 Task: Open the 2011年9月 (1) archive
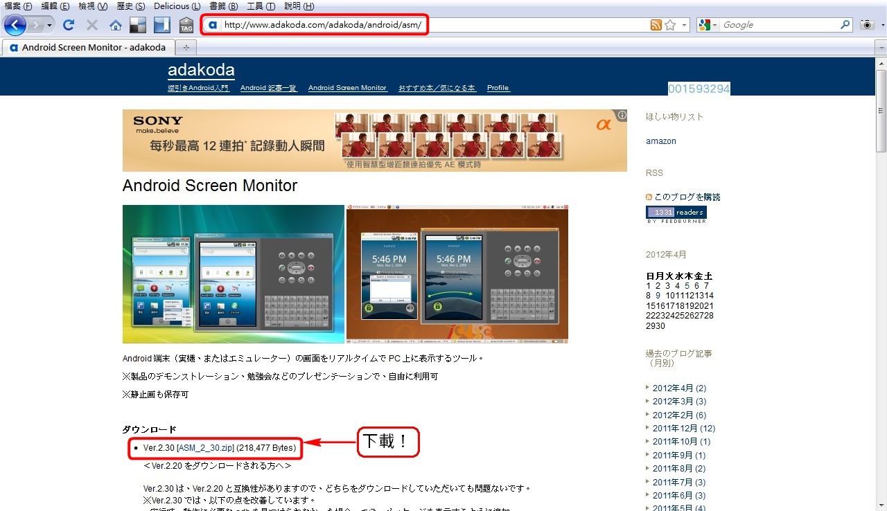[x=679, y=456]
